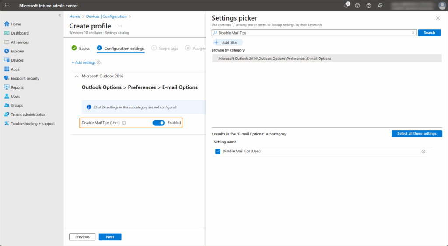
Task: Open the portal settings gear icon
Action: (x=357, y=6)
